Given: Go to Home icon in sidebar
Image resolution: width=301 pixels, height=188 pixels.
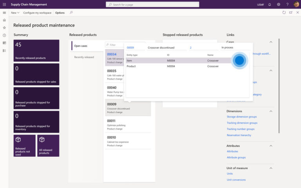Looking at the screenshot, I should pyautogui.click(x=4, y=20).
